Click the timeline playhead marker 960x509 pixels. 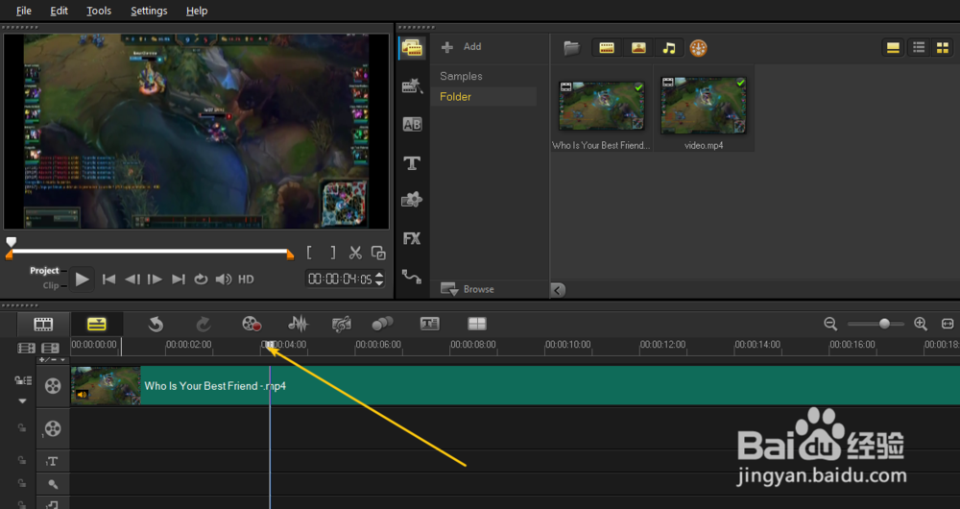(x=269, y=345)
